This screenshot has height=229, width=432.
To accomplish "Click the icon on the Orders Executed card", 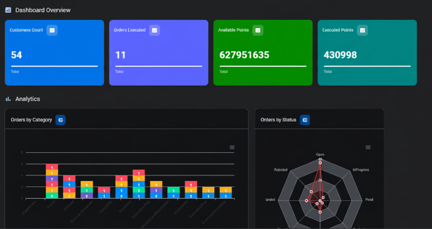I will click(154, 30).
